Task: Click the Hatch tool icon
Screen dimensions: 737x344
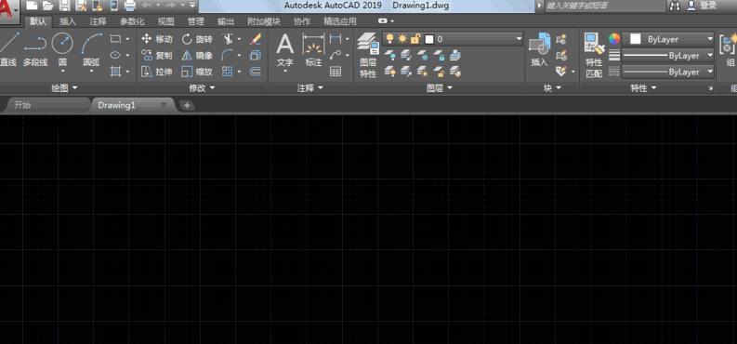Action: (115, 72)
